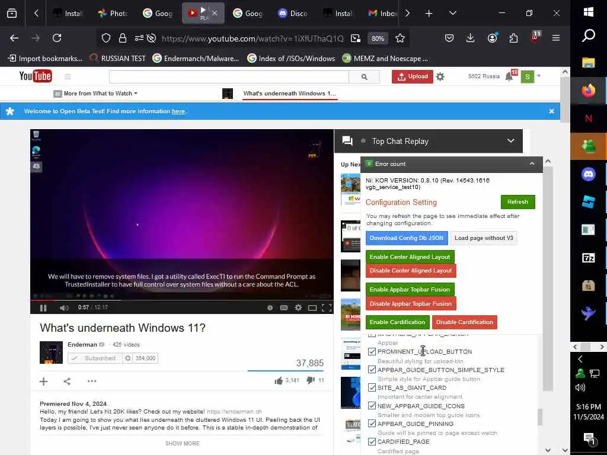Uncheck APPBAR_GUIDE_BUTTON_SIMPLE_STYLE option

tap(372, 370)
